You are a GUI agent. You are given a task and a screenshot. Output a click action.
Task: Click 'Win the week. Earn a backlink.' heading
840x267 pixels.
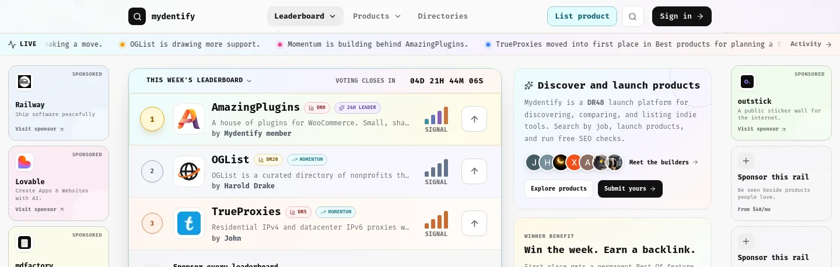pos(610,250)
